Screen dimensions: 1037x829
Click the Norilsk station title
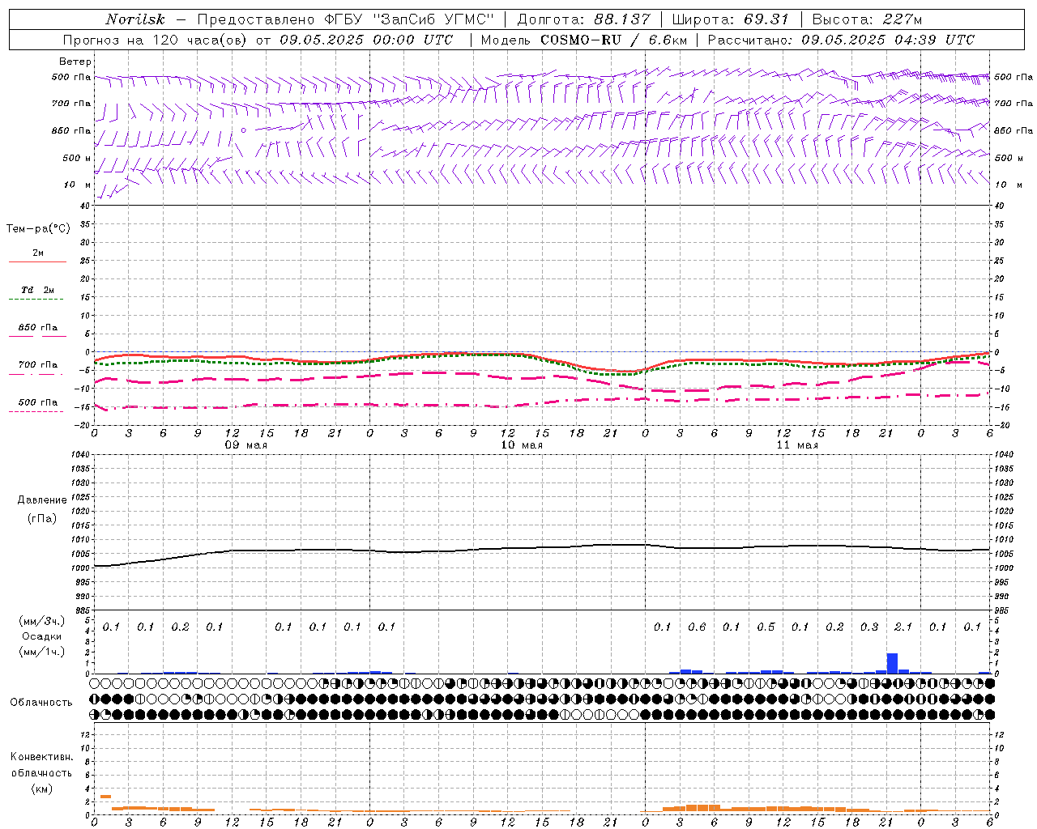[x=134, y=19]
